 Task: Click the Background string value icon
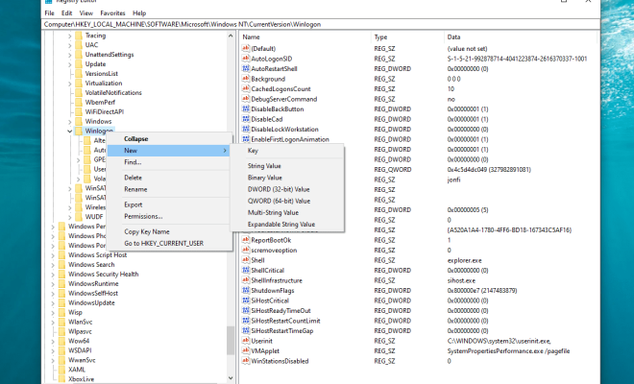pyautogui.click(x=245, y=79)
